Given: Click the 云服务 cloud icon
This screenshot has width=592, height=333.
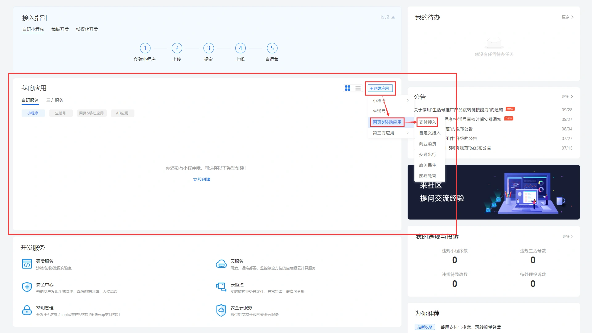Looking at the screenshot, I should point(221,264).
